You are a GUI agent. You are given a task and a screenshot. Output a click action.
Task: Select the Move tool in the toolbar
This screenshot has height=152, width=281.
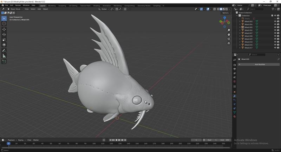tap(4, 29)
